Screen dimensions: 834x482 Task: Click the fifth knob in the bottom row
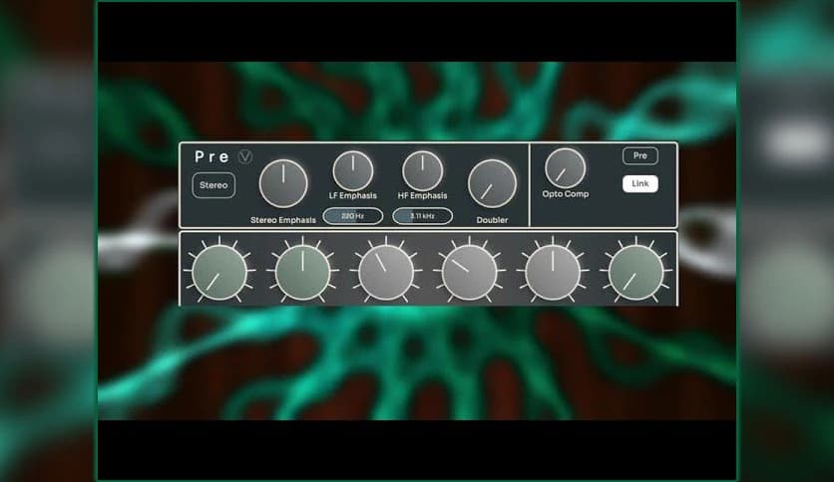(x=553, y=272)
